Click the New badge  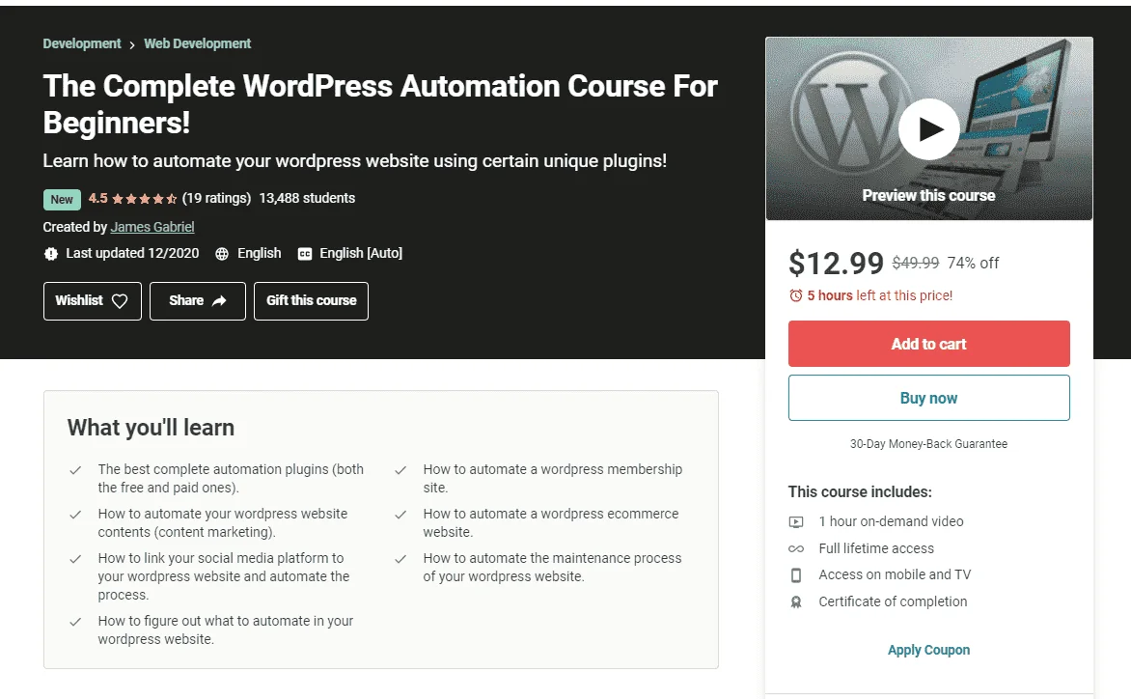[62, 199]
